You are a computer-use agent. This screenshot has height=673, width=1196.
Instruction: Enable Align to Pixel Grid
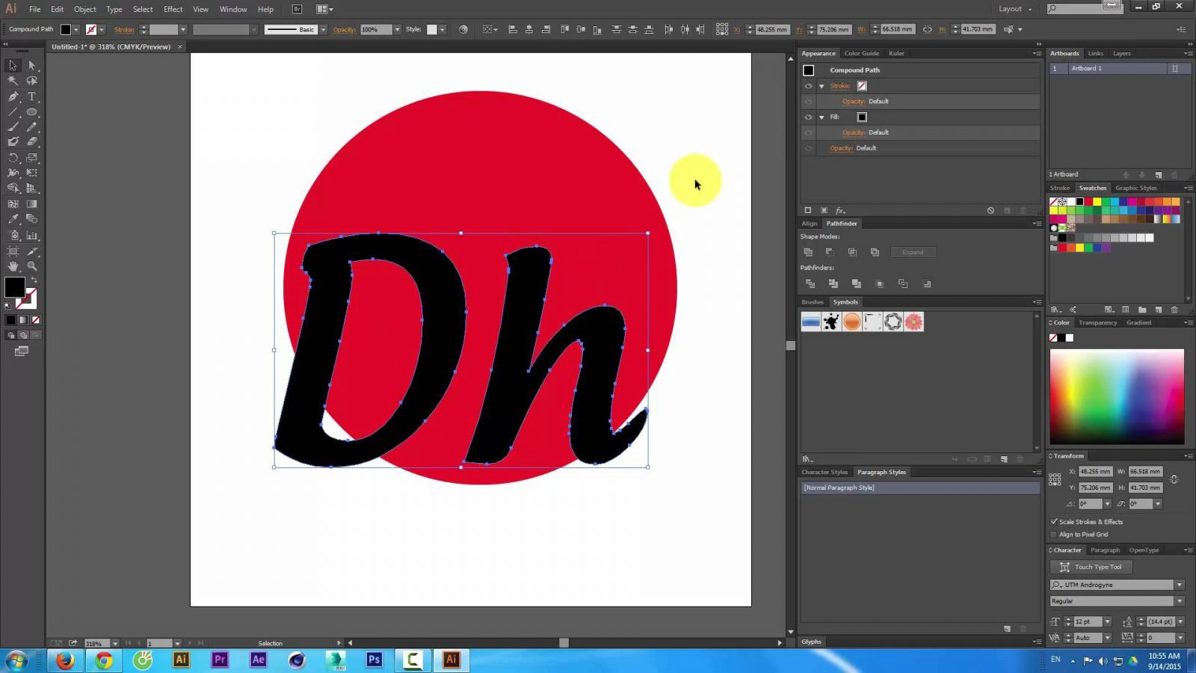pos(1054,534)
